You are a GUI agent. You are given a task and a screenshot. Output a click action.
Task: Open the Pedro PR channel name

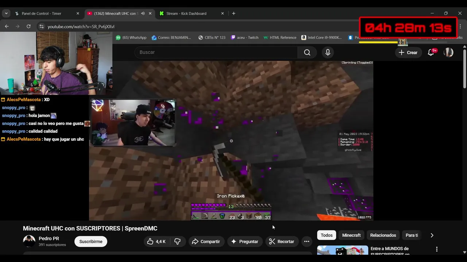coord(49,239)
